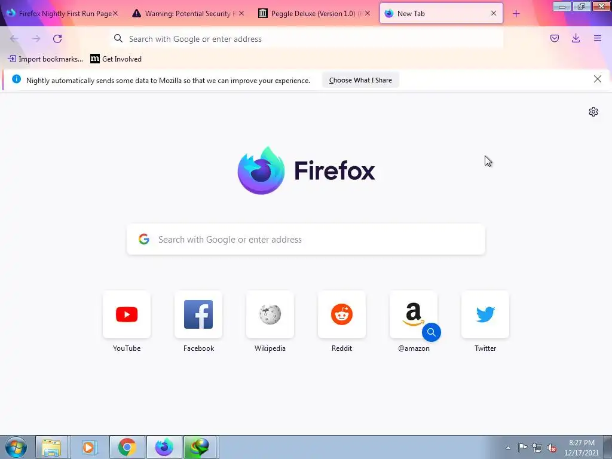Screen dimensions: 612x459
Task: Go back using the back arrow
Action: [14, 39]
